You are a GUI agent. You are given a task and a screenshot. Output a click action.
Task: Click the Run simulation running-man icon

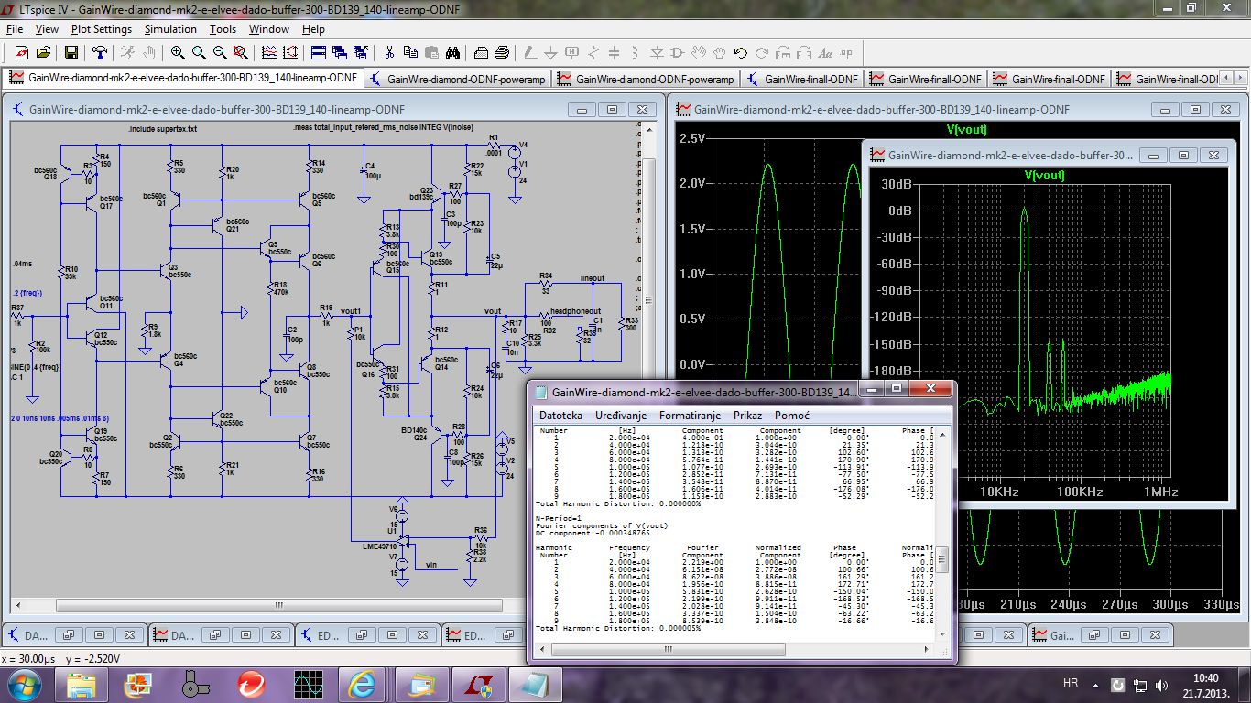(127, 52)
